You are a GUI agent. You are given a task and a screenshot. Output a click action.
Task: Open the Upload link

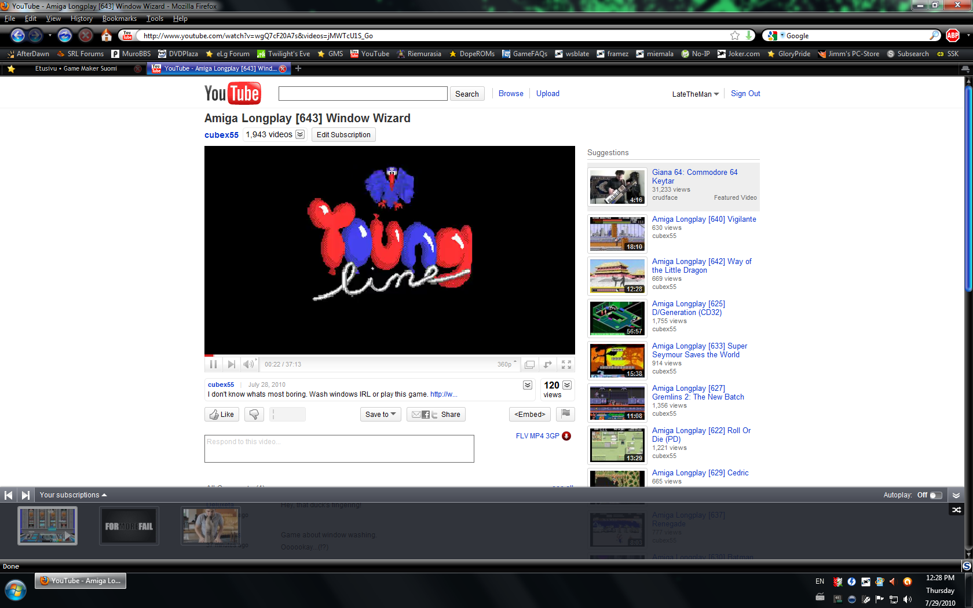pyautogui.click(x=548, y=93)
